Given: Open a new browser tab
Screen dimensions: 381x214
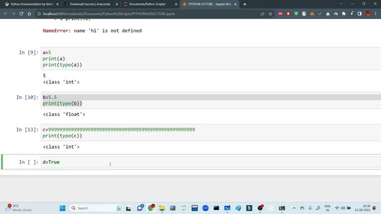Looking at the screenshot, I should coord(245,4).
